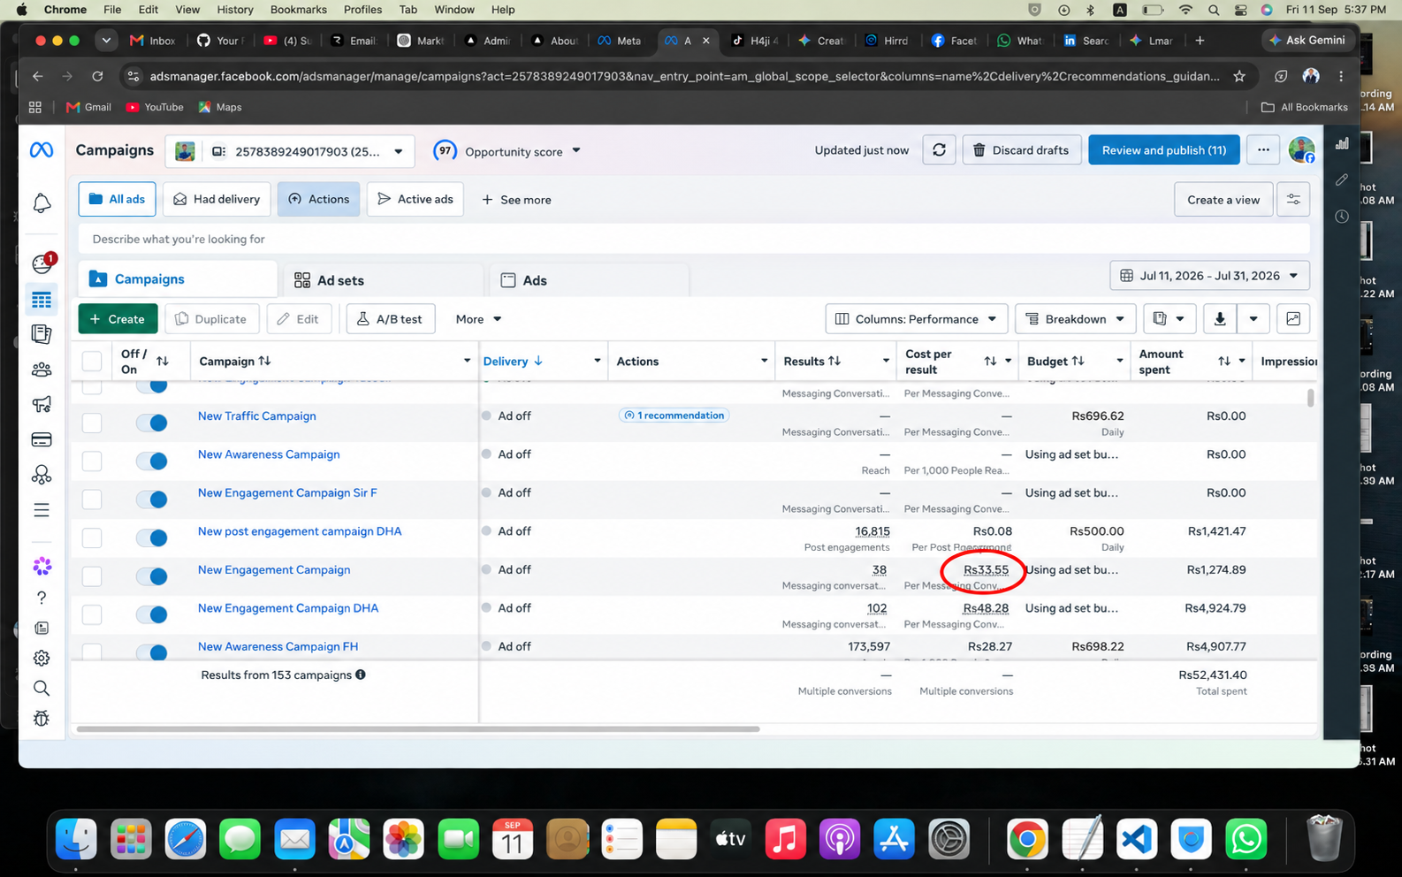Open the Columns: Performance dropdown

coord(917,319)
